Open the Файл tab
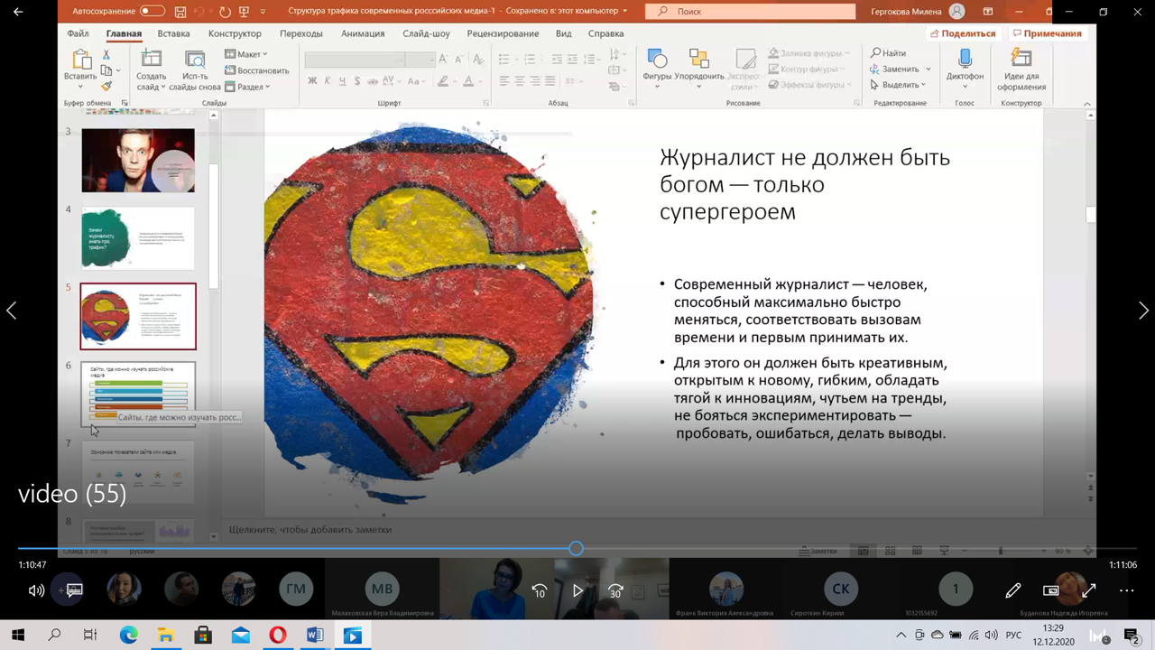This screenshot has width=1155, height=650. (x=77, y=33)
